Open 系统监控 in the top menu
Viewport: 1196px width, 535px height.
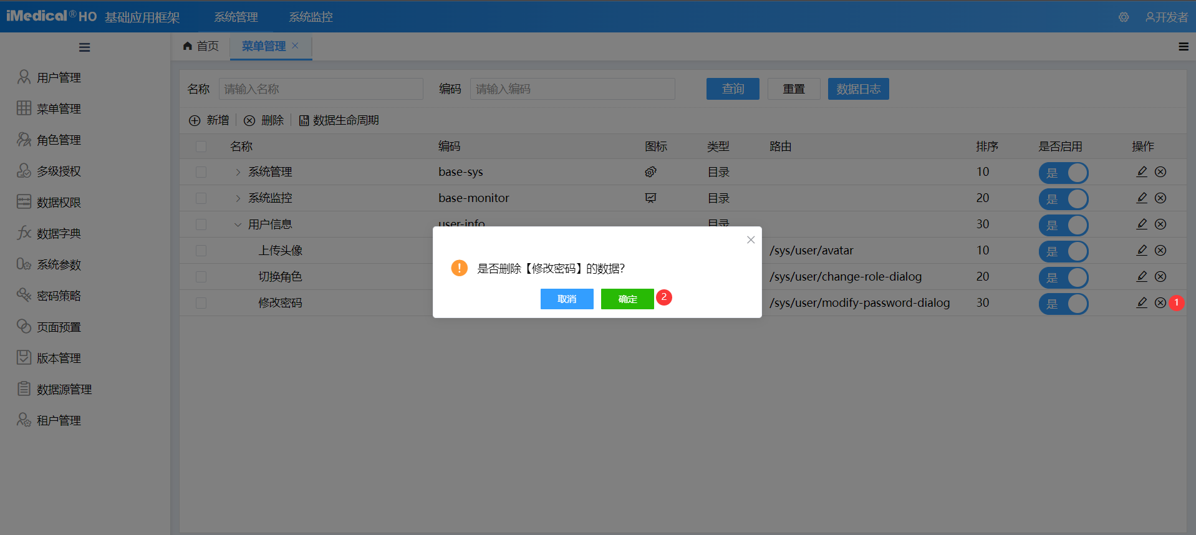(x=311, y=17)
